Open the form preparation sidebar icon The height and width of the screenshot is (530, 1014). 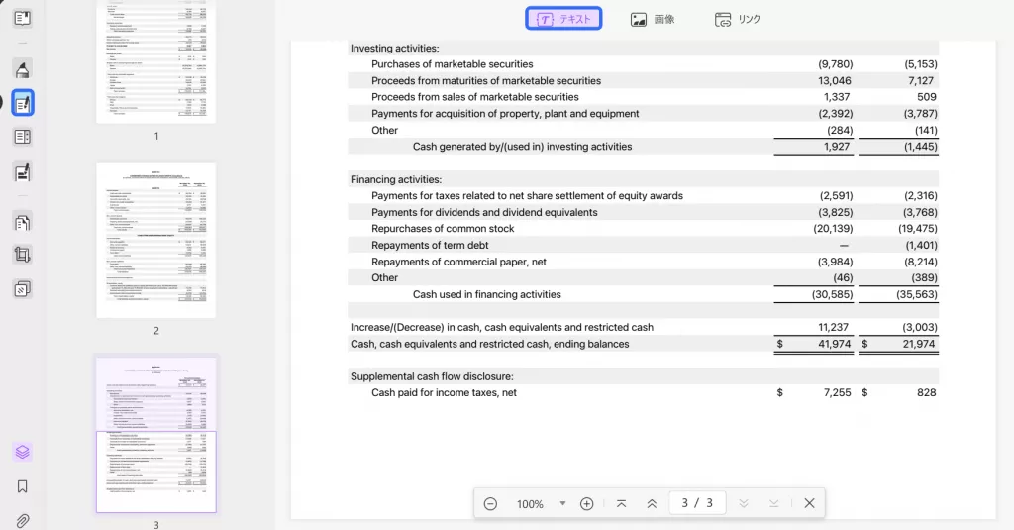[22, 137]
